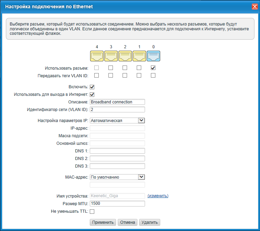
Task: Click the 'Описание' text field
Action: [x=117, y=102]
